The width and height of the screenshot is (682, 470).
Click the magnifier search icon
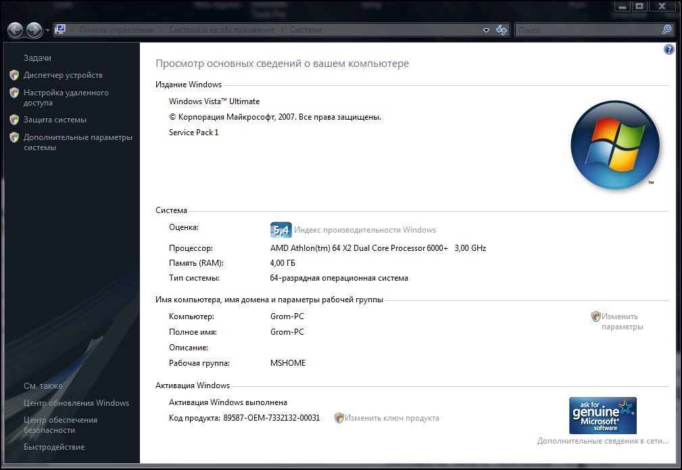[x=666, y=30]
